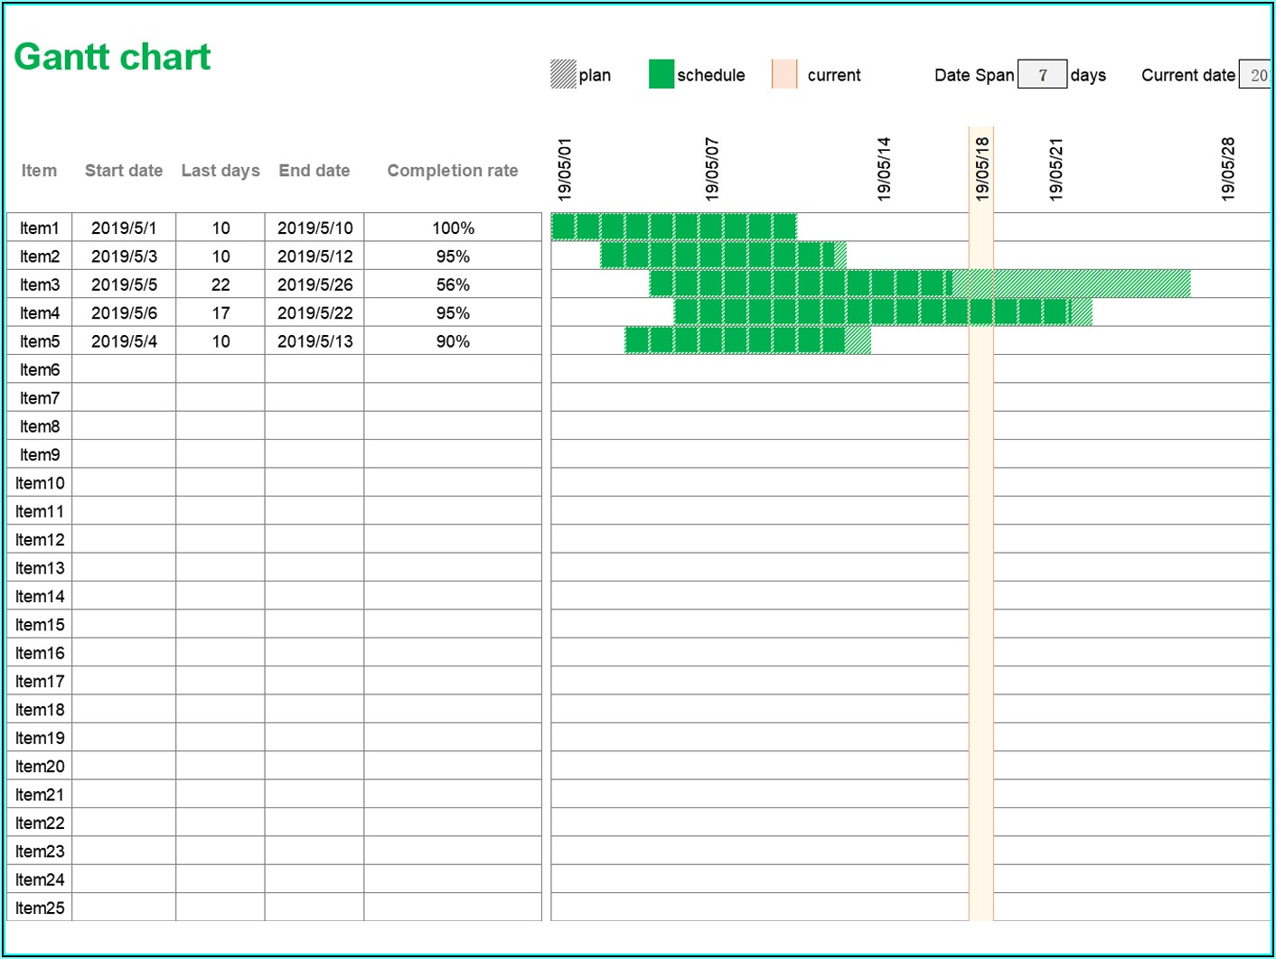Click the green schedule legend swatch
The width and height of the screenshot is (1276, 959).
661,74
